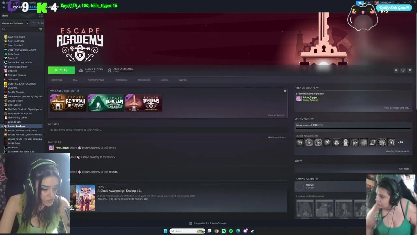Open the Points Shop tab
This screenshot has width=417, height=235.
121,80
